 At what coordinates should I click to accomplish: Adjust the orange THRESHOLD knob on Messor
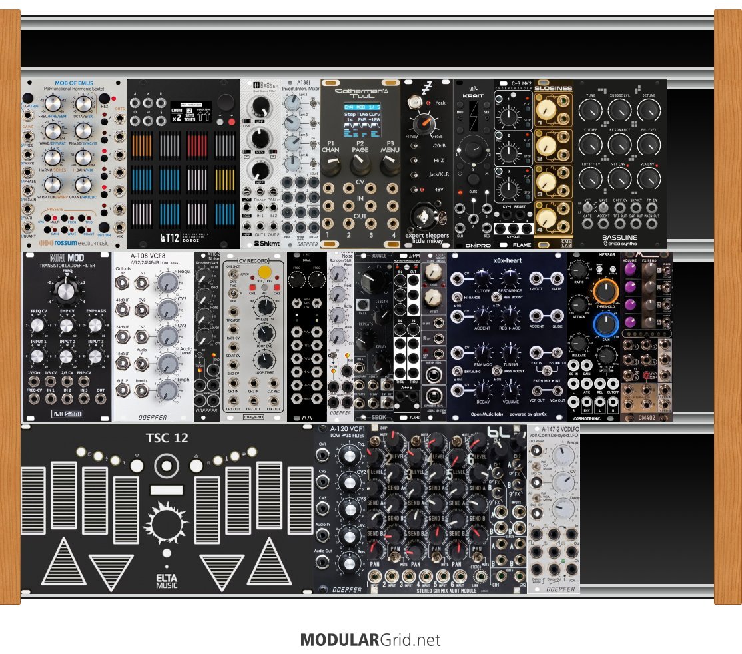[605, 292]
